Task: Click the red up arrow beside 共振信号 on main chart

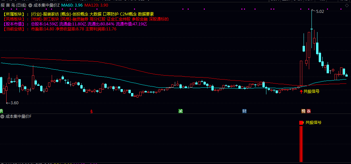Action: point(301,91)
